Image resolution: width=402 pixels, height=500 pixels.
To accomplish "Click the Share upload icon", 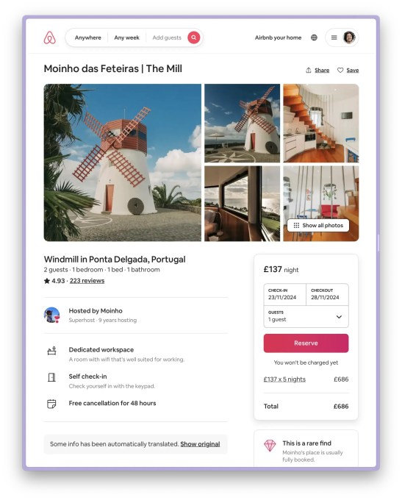I will 309,70.
